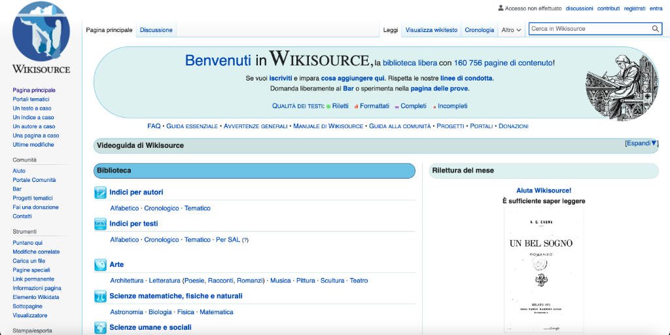Open the Cronologia tab
Viewport: 670px width, 335px height.
pos(480,30)
